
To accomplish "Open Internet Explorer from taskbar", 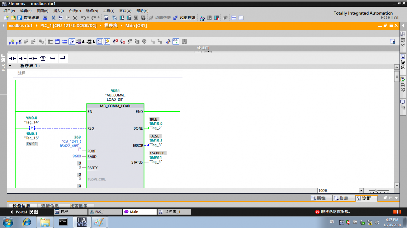I will point(27,222).
